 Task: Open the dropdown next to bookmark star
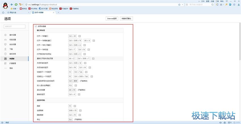pyautogui.click(x=182, y=5)
